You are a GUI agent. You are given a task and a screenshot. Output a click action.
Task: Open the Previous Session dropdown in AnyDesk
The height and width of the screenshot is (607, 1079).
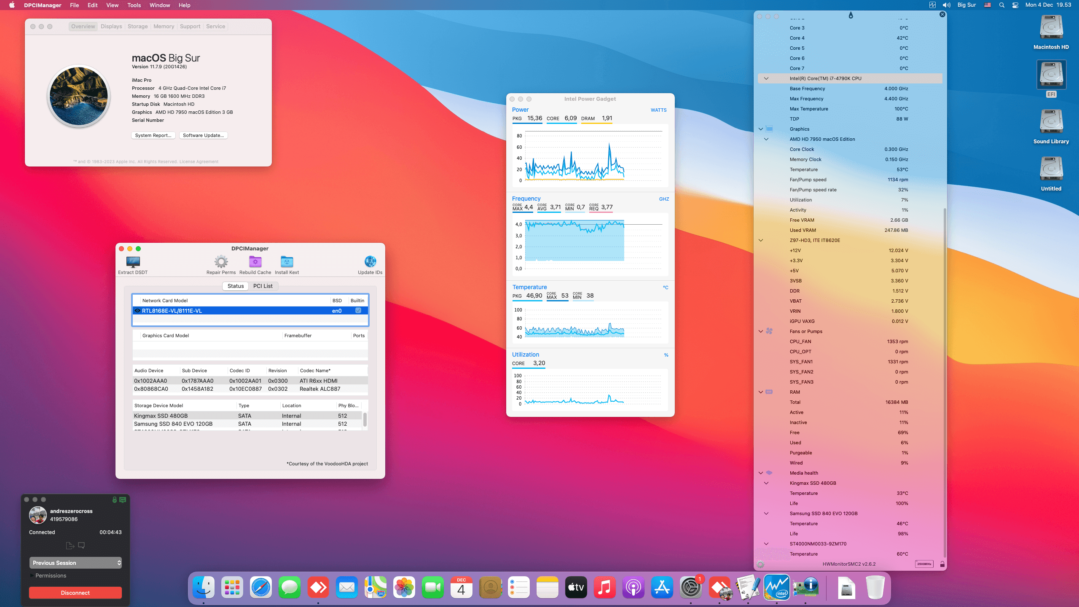coord(75,563)
